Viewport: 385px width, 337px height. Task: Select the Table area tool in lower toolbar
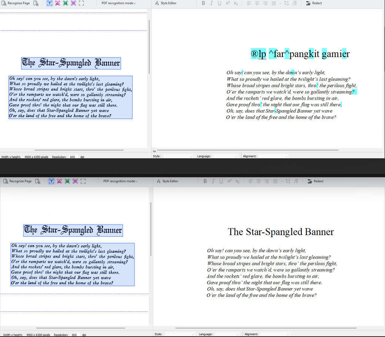click(67, 181)
